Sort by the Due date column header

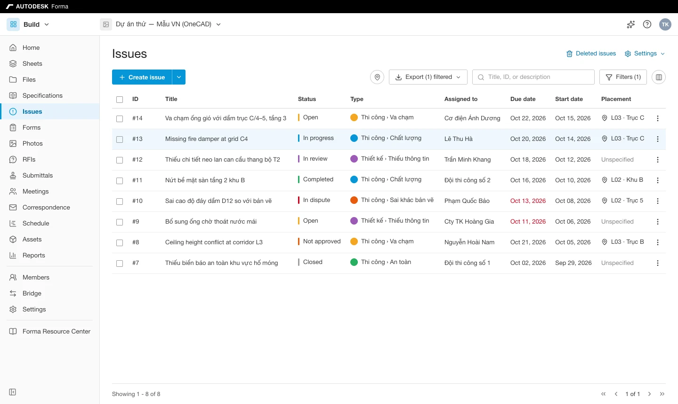pyautogui.click(x=523, y=99)
